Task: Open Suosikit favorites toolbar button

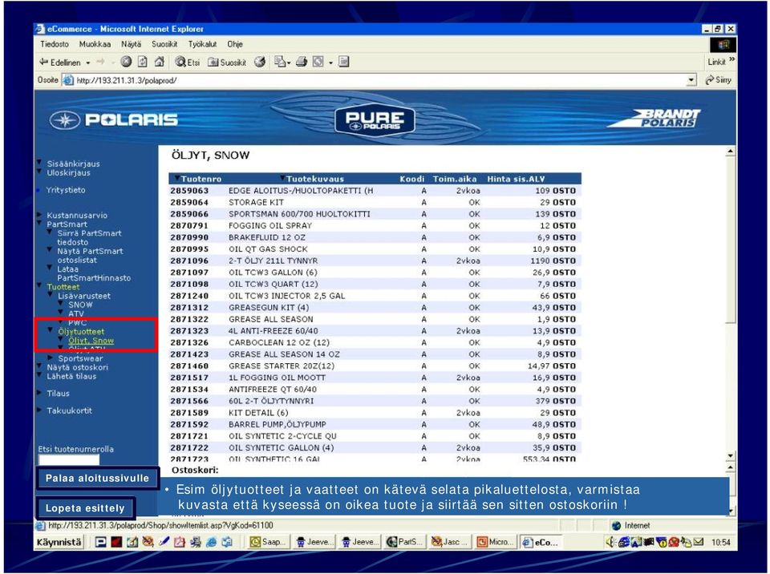Action: pos(227,63)
